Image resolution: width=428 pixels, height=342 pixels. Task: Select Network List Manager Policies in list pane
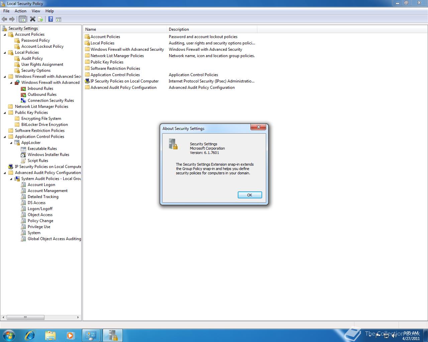coord(117,56)
